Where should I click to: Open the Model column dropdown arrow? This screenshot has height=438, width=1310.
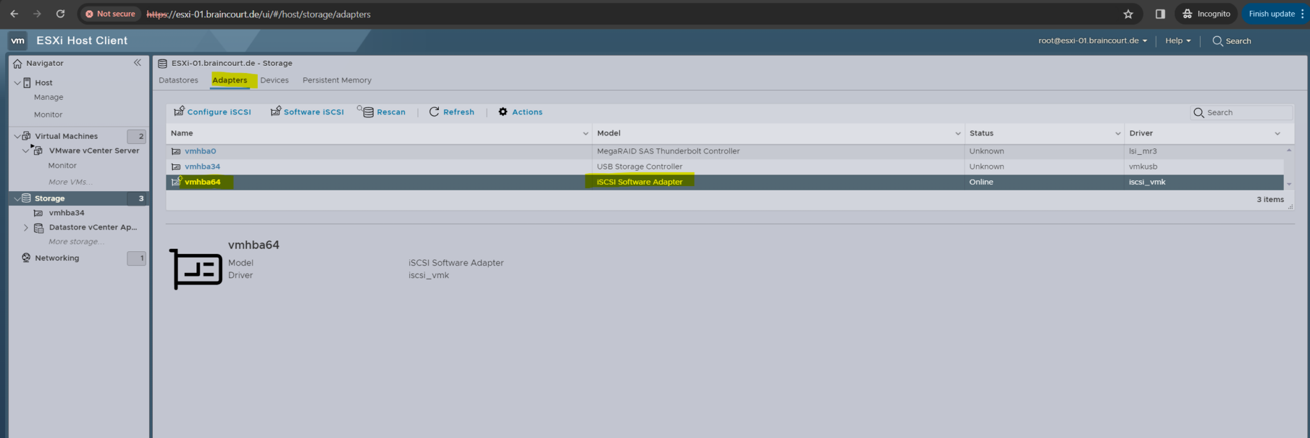[958, 134]
